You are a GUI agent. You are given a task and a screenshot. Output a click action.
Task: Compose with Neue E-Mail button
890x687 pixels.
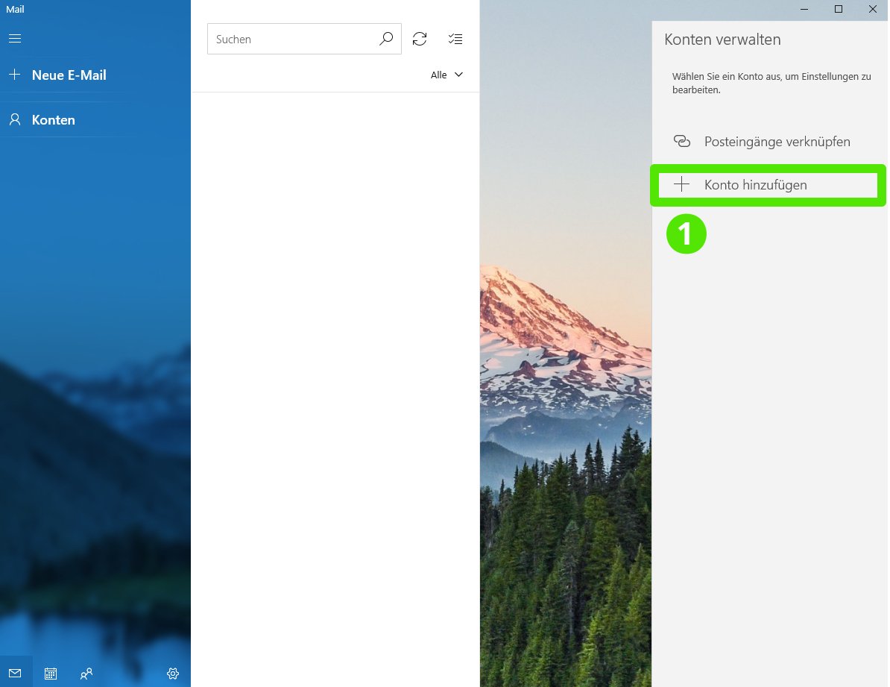coord(69,75)
